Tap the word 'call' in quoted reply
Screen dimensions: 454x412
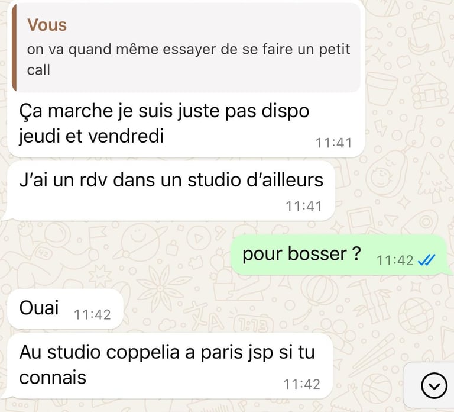pyautogui.click(x=38, y=70)
